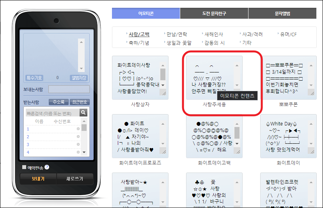
Task: Click down arrow in 뽀뽀쿠폰 emoticon scrollbar
Action: (311, 85)
